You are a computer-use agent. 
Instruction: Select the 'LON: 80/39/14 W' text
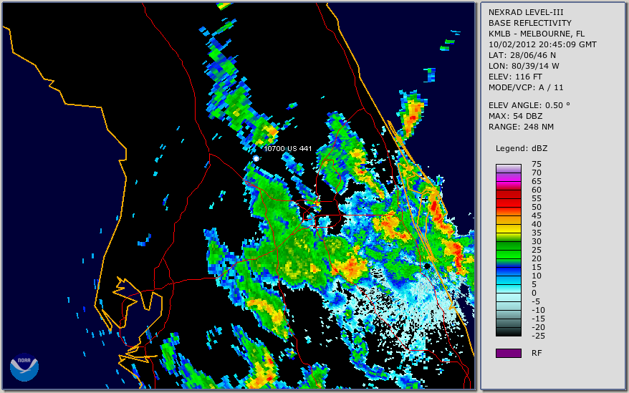tap(524, 66)
